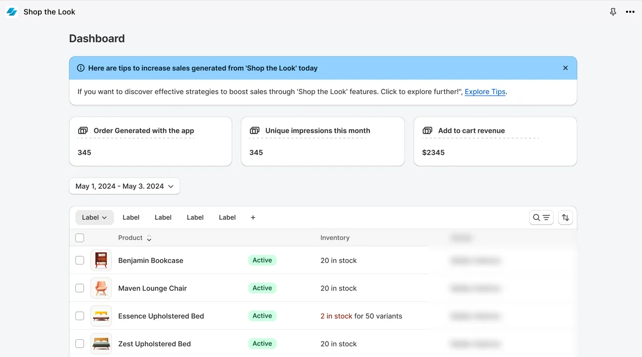This screenshot has width=642, height=357.
Task: Click the Zest Upholstered Bed 20 in stock value
Action: click(x=339, y=344)
